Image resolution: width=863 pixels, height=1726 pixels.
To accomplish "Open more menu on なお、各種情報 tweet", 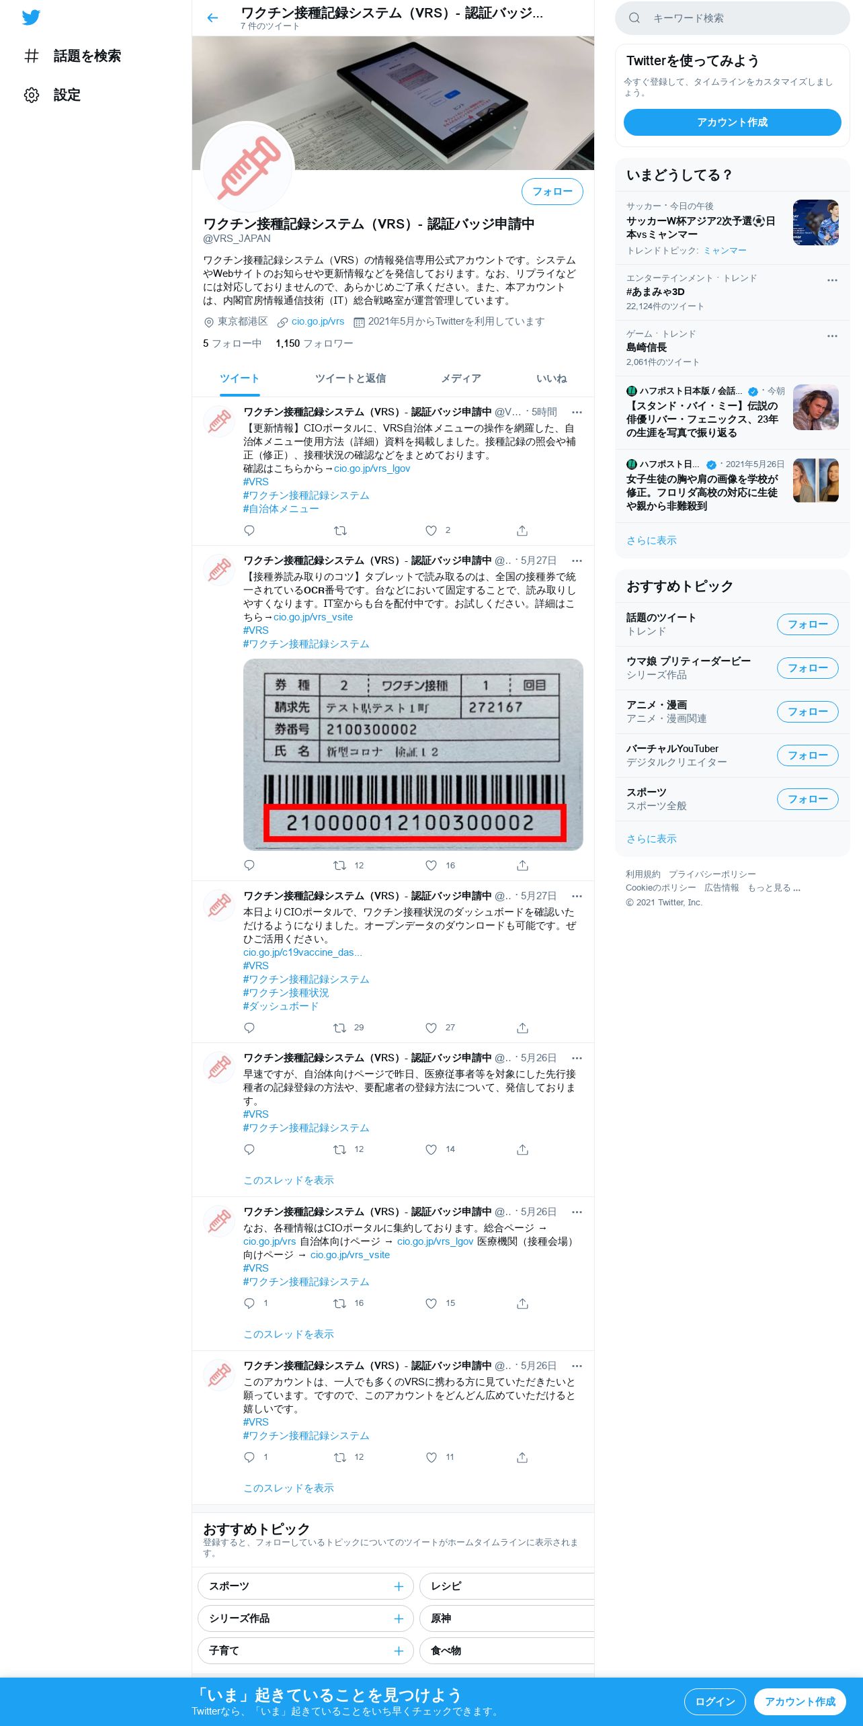I will (577, 1212).
